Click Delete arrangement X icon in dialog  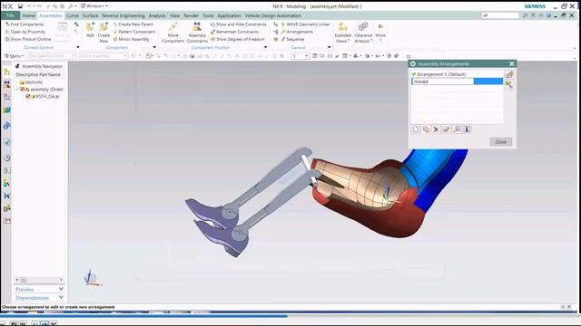(436, 129)
